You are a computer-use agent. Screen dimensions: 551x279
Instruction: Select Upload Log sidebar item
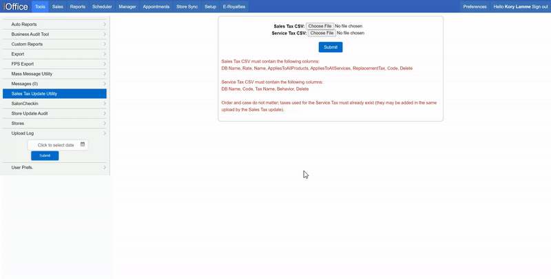point(54,133)
